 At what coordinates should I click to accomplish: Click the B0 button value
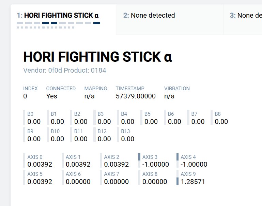pos(34,121)
